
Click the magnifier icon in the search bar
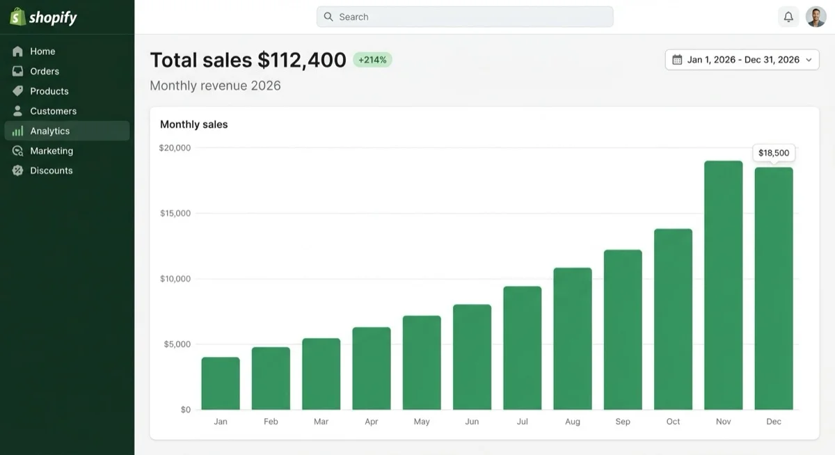[x=328, y=17]
